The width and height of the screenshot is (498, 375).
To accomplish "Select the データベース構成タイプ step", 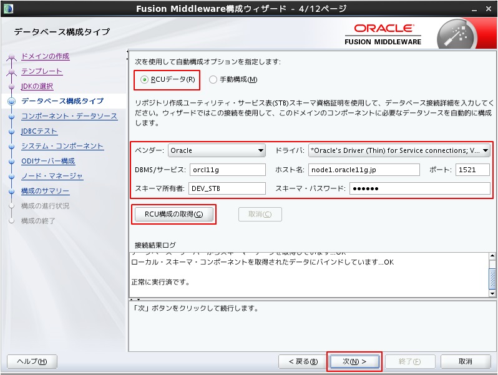I will coord(62,101).
